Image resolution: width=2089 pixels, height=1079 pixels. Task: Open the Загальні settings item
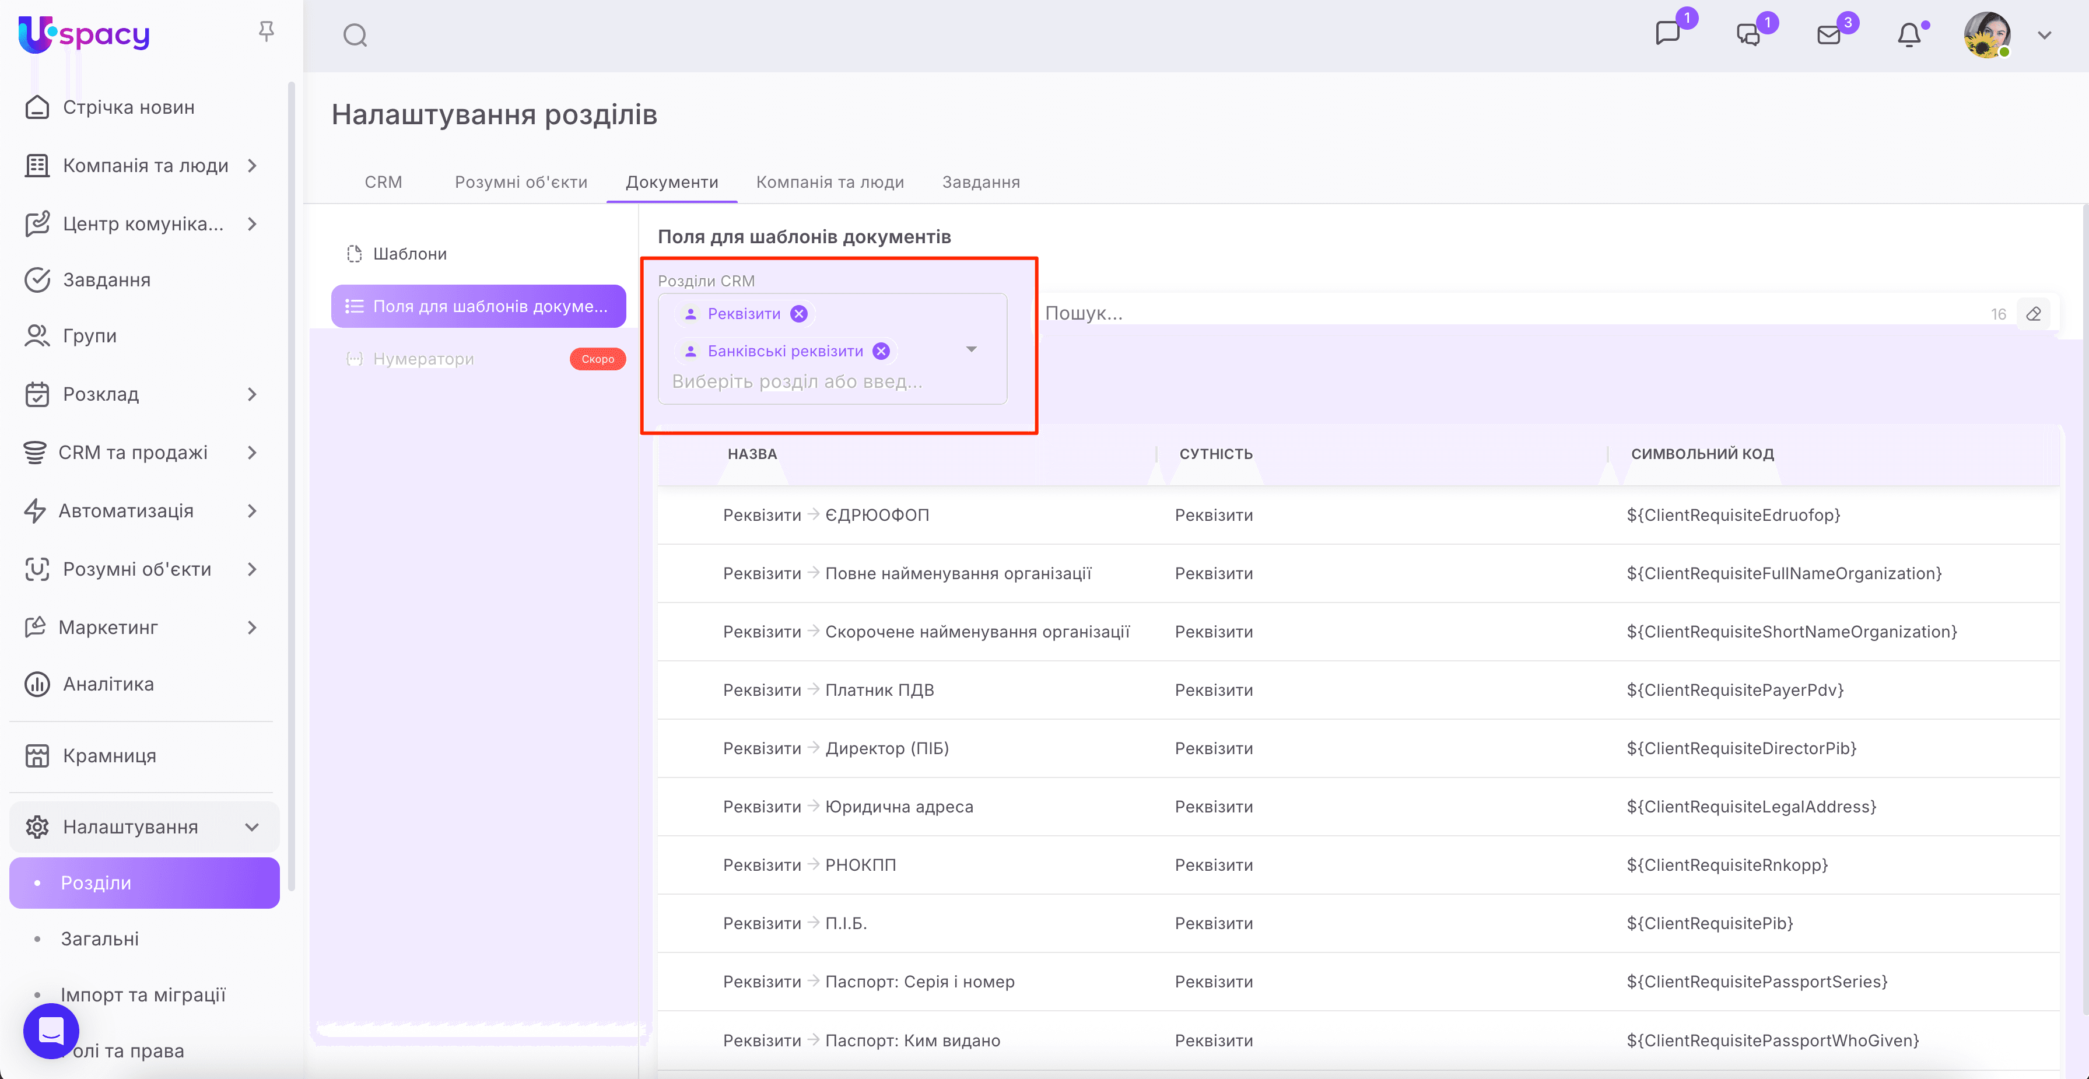click(x=100, y=938)
